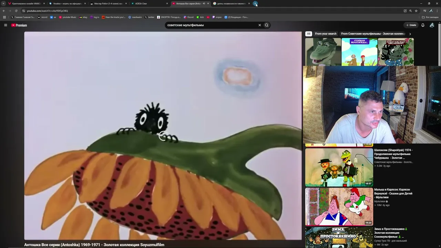Open the Малыш и Карлсон video thumbnail
Viewport: 441px width, 248px height.
(339, 207)
